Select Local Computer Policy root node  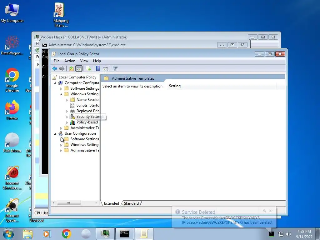pos(77,77)
